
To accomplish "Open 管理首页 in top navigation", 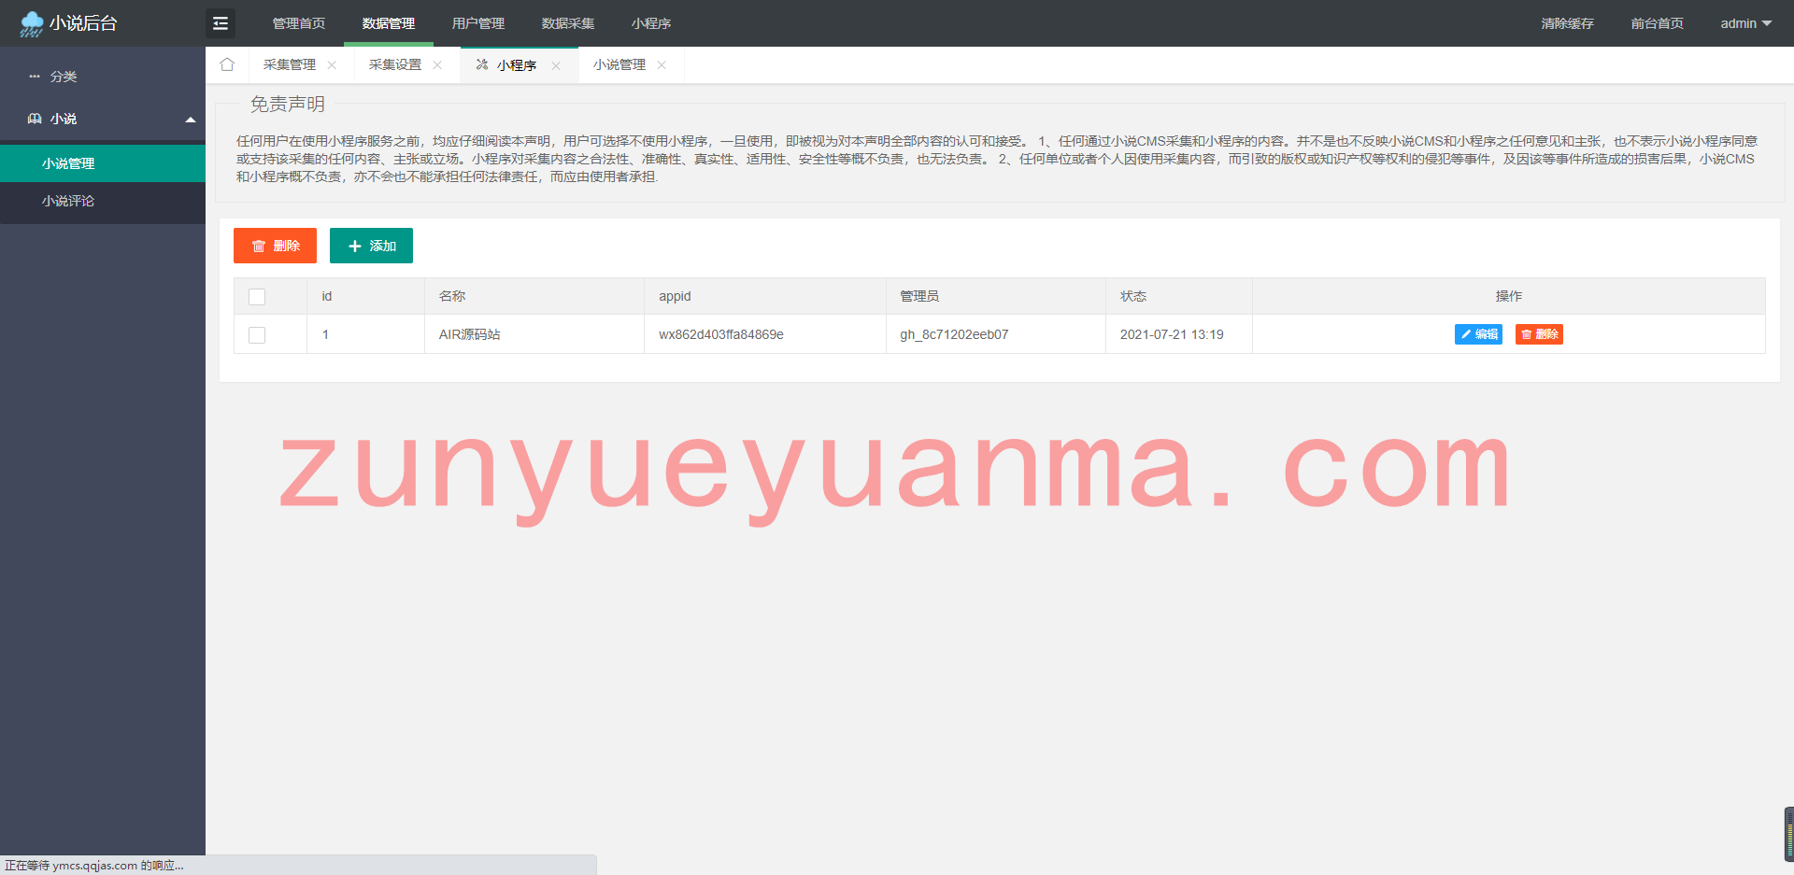I will (x=299, y=23).
